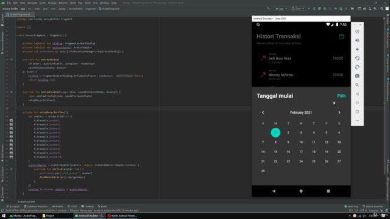The width and height of the screenshot is (390, 219).
Task: Expand the collapsed import statement
Action: (x=29, y=27)
